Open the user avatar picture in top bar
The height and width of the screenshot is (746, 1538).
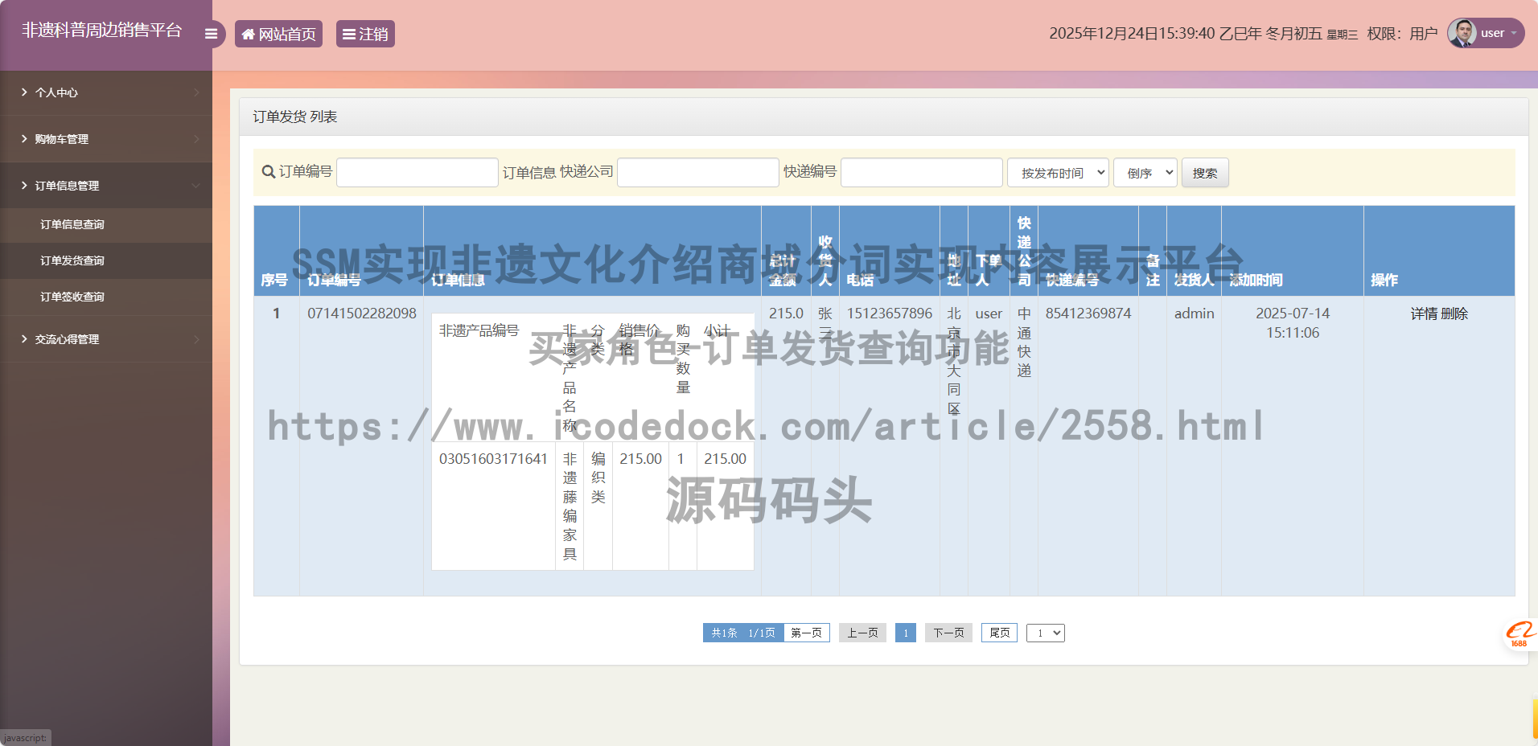[1462, 33]
